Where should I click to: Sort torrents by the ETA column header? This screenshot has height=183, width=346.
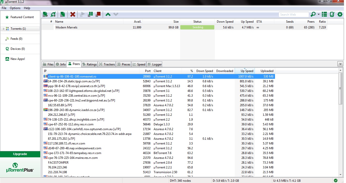(265, 22)
